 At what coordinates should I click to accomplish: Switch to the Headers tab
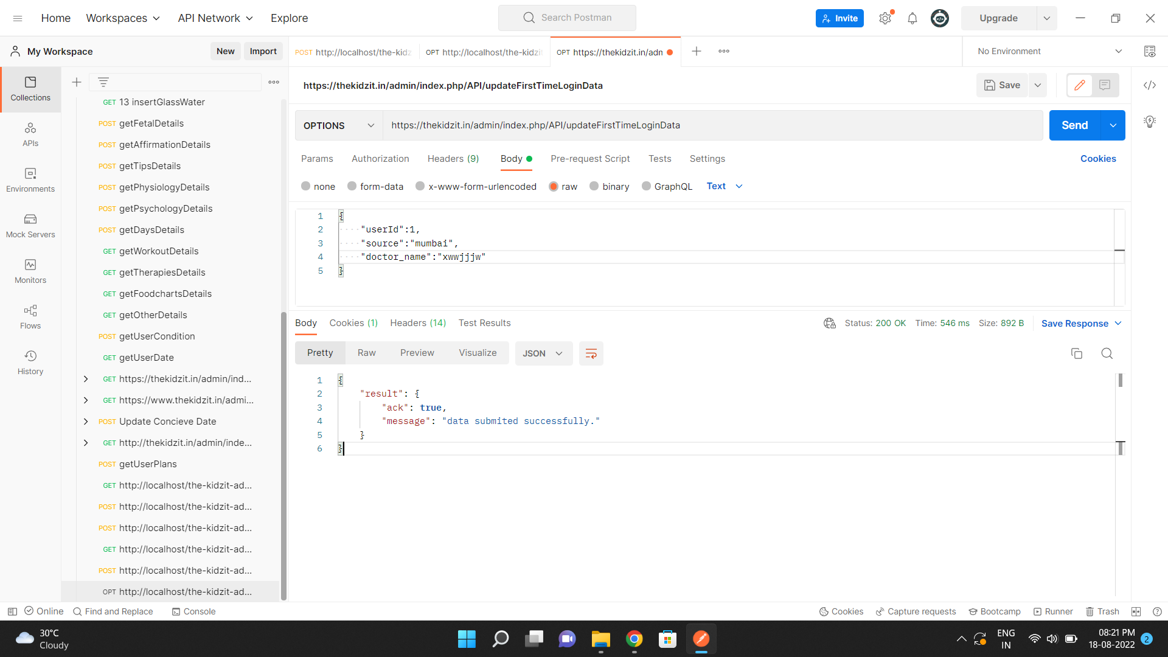(x=453, y=158)
